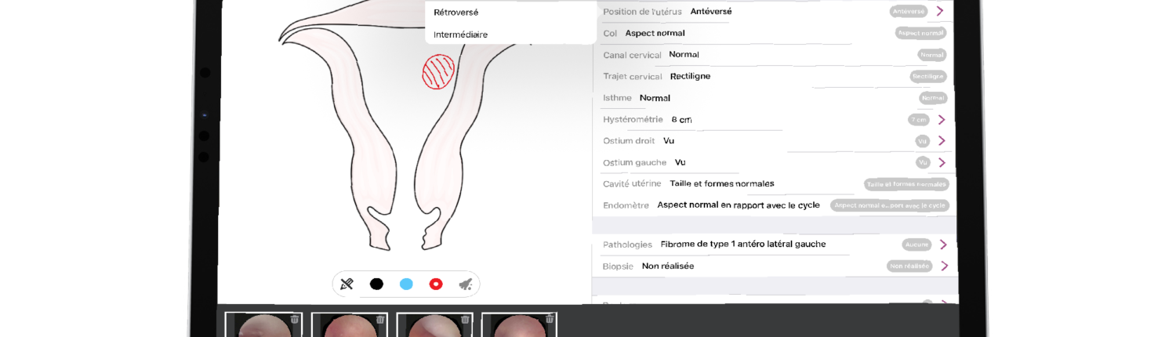Screen dimensions: 1176x337
Task: Open the first hysteroscopy thumbnail
Action: click(x=263, y=325)
